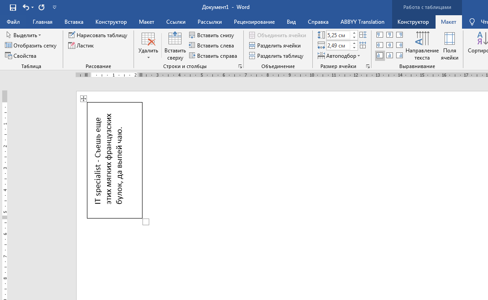
Task: Open the AutoFit (Автоподбор) dropdown
Action: 339,56
